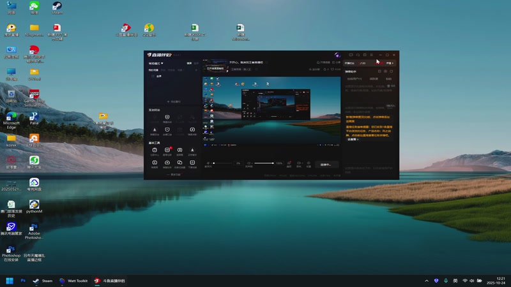This screenshot has width=511, height=287.
Task: Click the message icon in title bar
Action: pyautogui.click(x=351, y=55)
